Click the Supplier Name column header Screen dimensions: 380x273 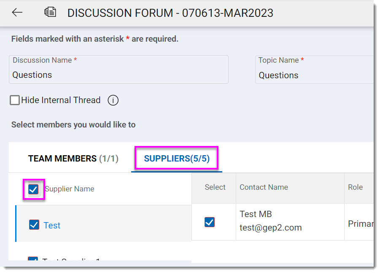(69, 189)
